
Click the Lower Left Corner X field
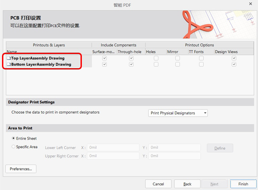[113, 147]
